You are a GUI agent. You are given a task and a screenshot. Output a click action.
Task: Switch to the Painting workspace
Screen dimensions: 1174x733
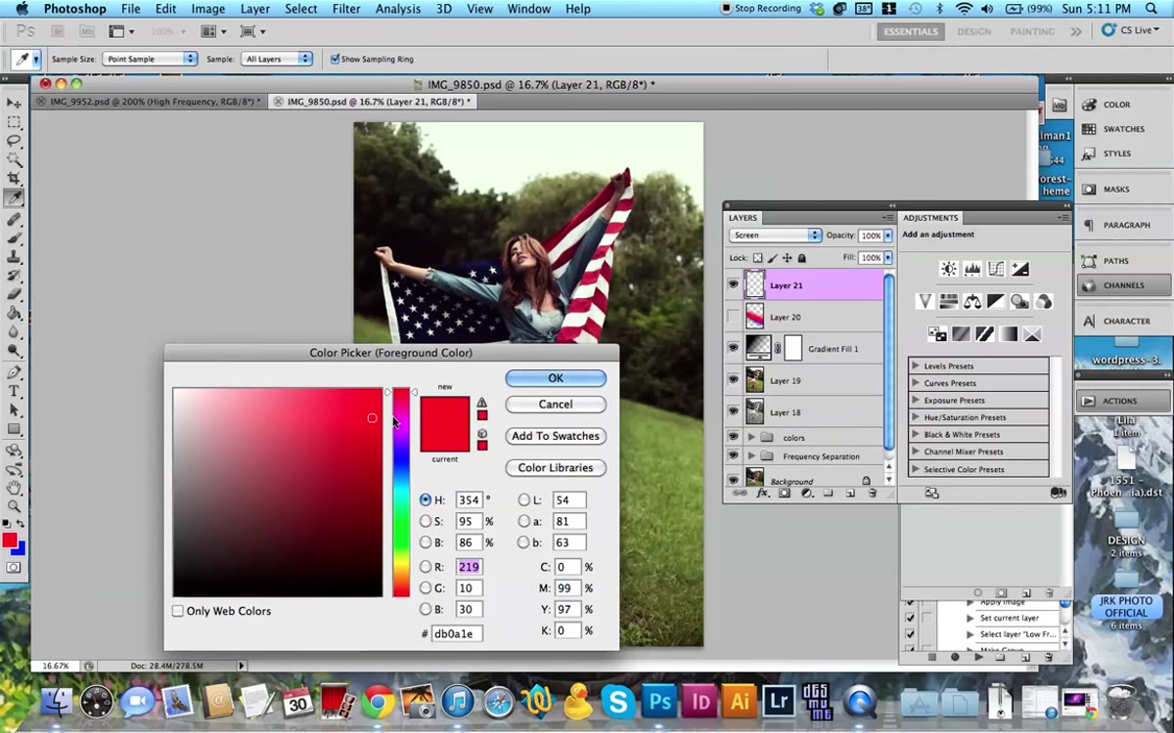(x=1032, y=31)
